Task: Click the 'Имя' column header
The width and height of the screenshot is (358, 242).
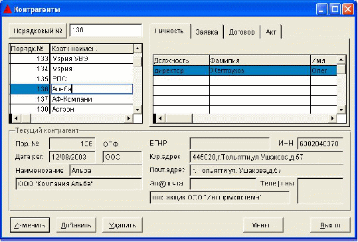Action: pos(323,60)
